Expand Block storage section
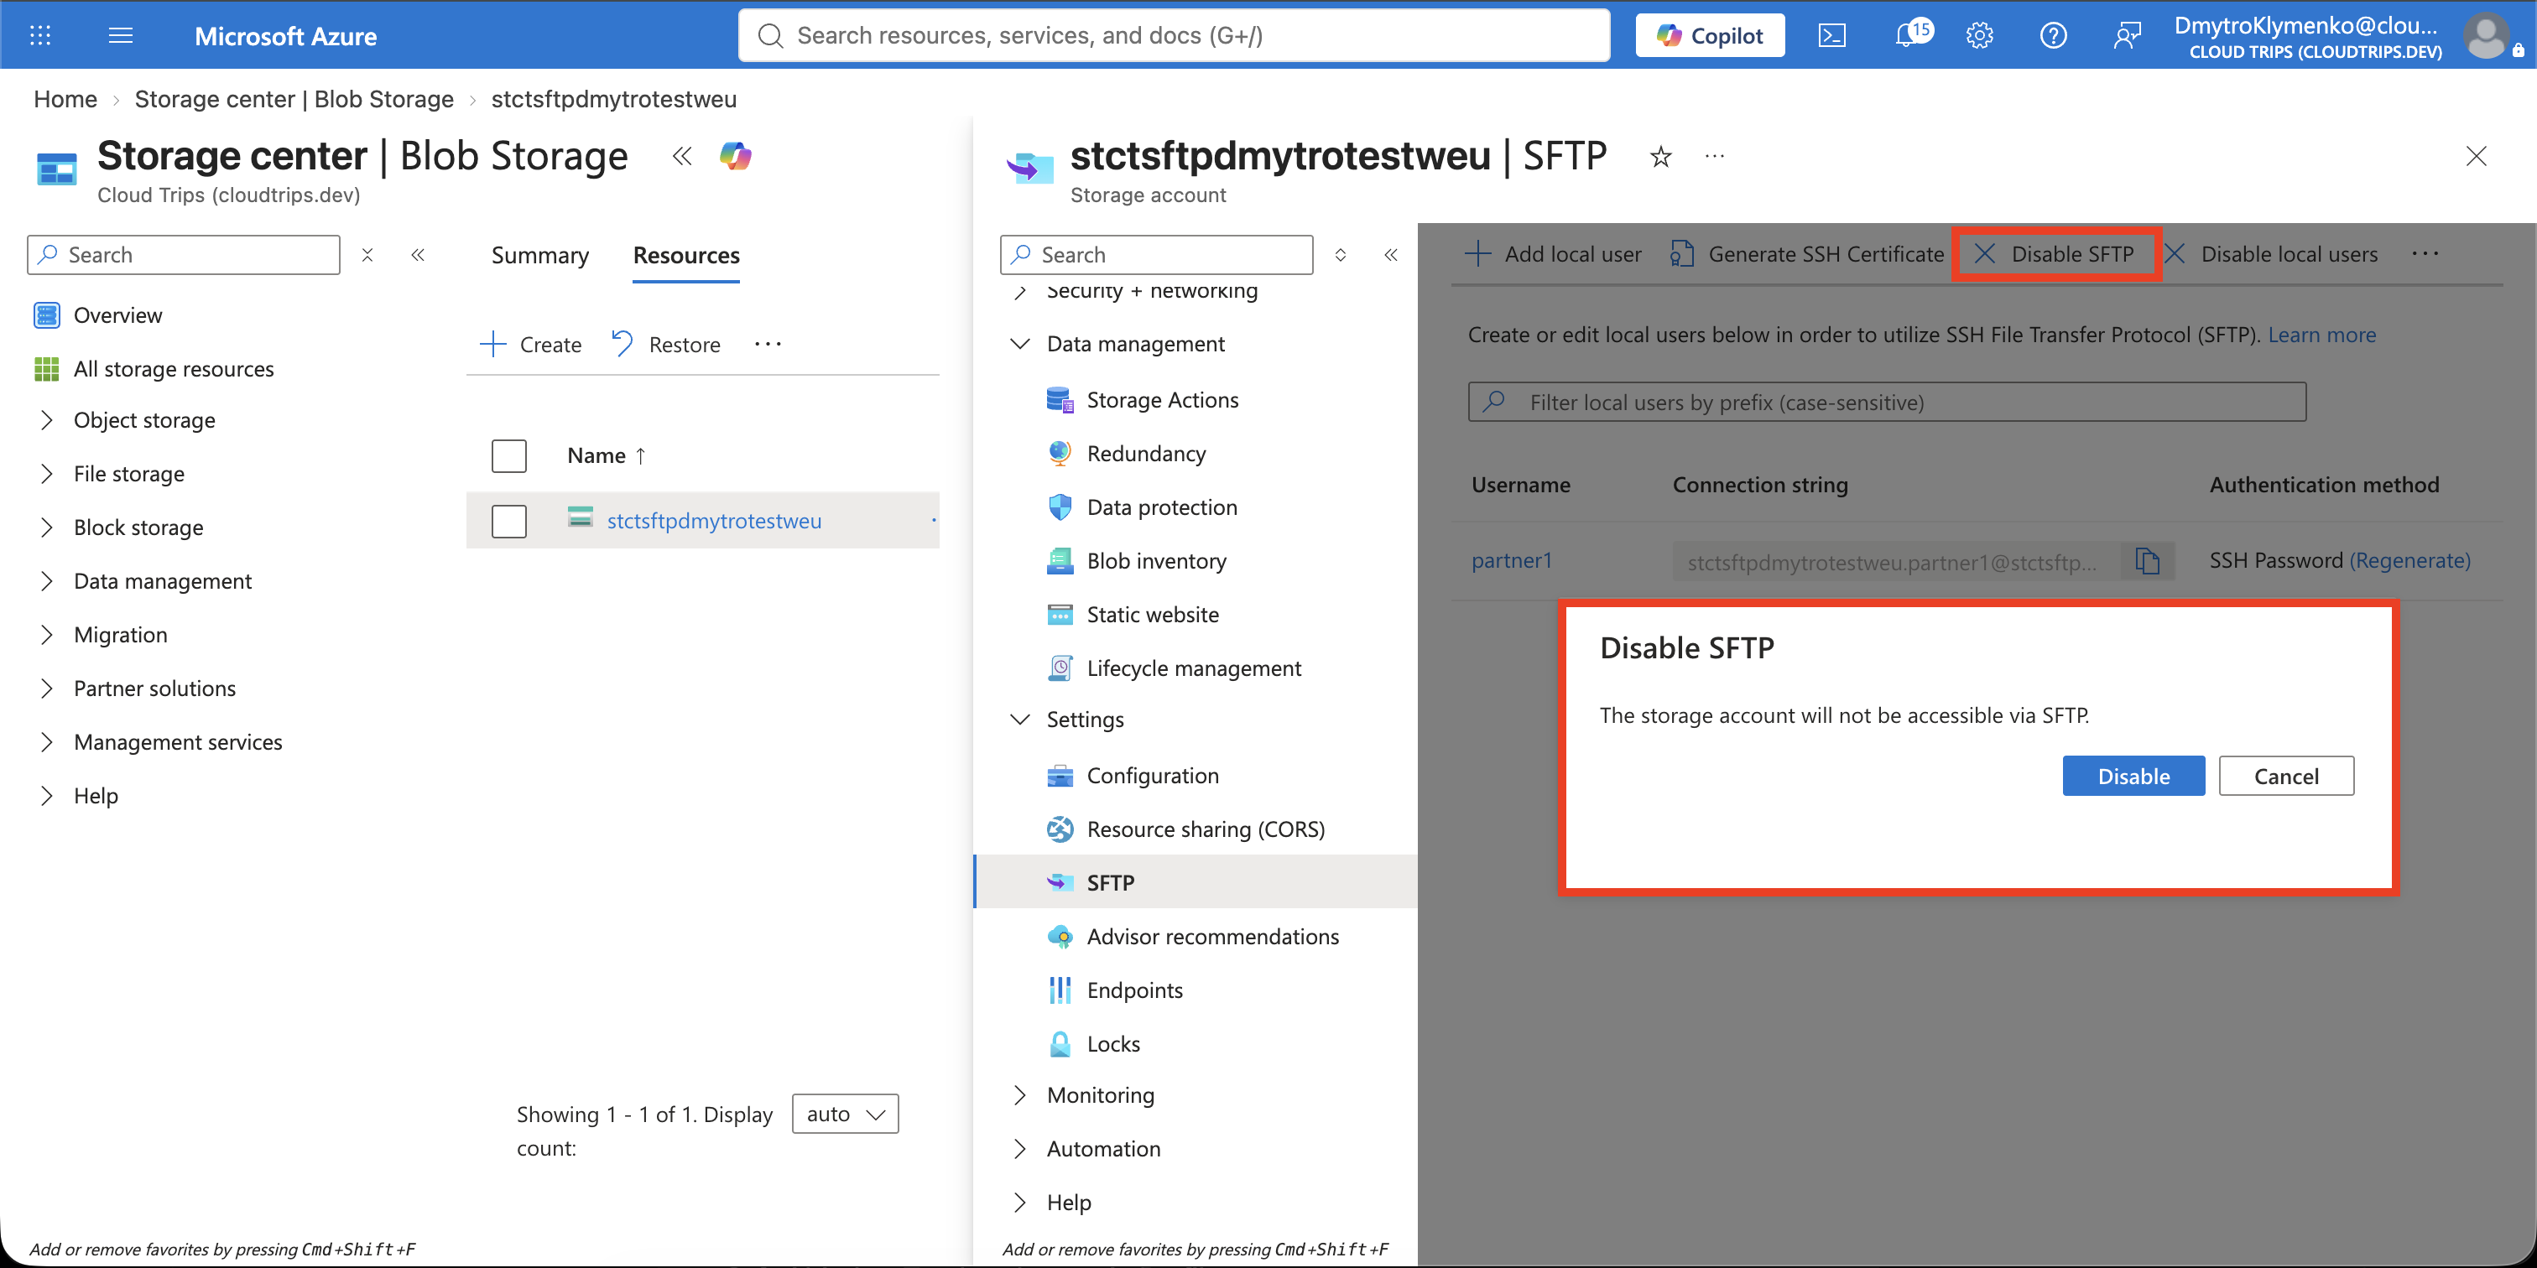 click(x=46, y=527)
